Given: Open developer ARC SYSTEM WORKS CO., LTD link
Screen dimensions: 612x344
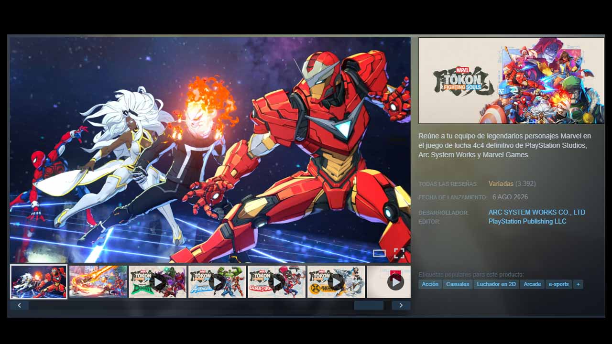Looking at the screenshot, I should click(x=536, y=213).
